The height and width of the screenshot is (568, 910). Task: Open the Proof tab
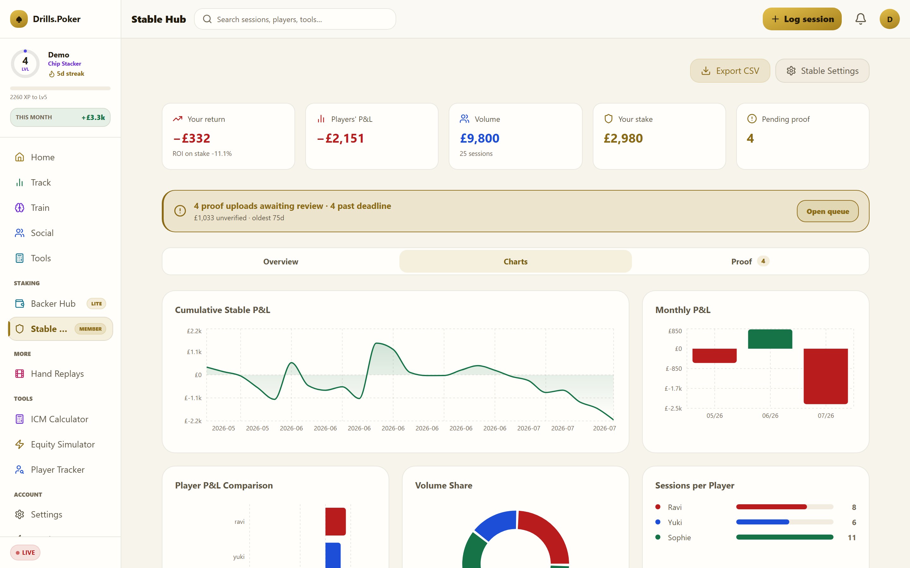[750, 262]
